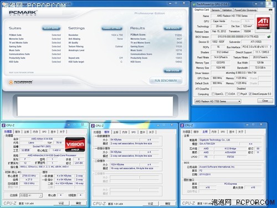Click the Driver Version field in GPU-Z

[241, 73]
